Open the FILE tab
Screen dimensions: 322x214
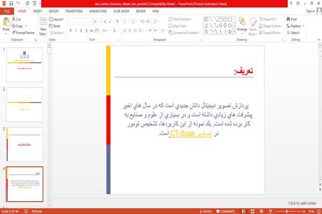(7, 11)
